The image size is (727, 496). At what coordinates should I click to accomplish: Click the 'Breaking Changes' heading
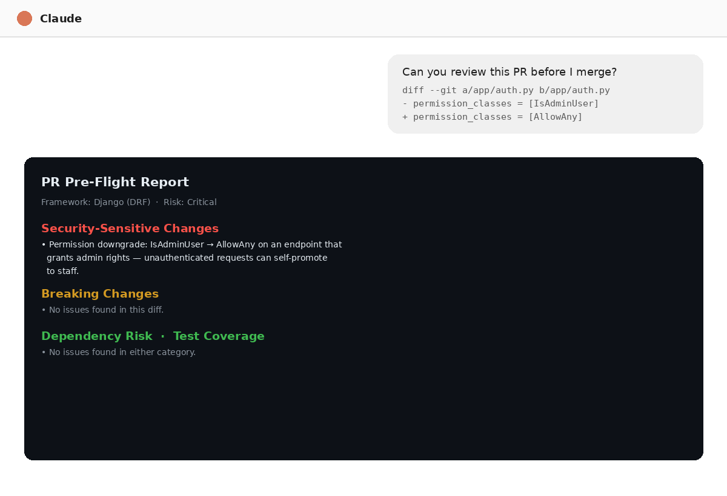(x=100, y=294)
